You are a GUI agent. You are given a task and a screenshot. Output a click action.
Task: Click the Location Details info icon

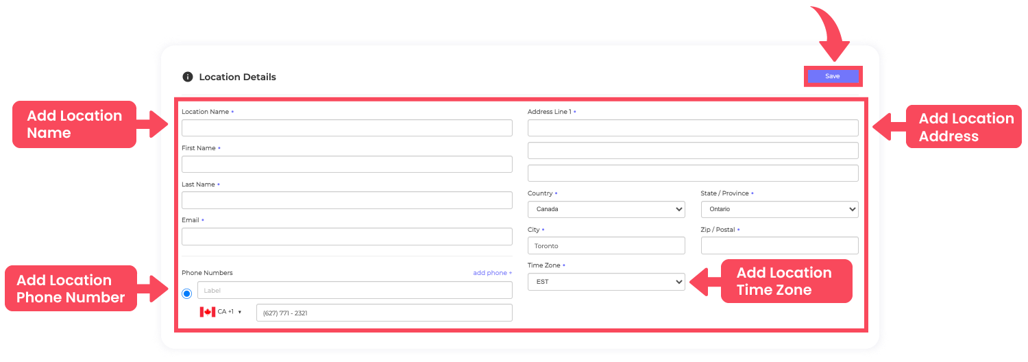click(188, 77)
